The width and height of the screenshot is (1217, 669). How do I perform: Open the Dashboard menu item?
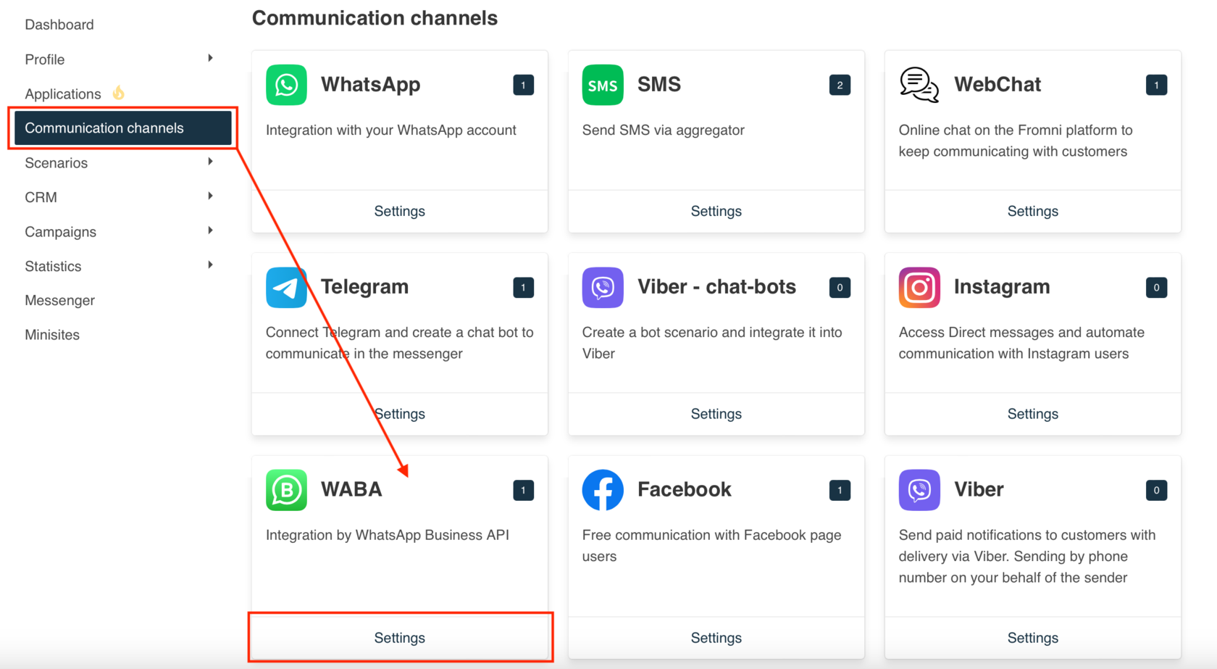click(59, 24)
